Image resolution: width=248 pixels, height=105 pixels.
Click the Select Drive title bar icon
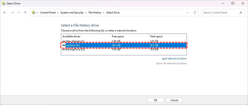point(3,3)
